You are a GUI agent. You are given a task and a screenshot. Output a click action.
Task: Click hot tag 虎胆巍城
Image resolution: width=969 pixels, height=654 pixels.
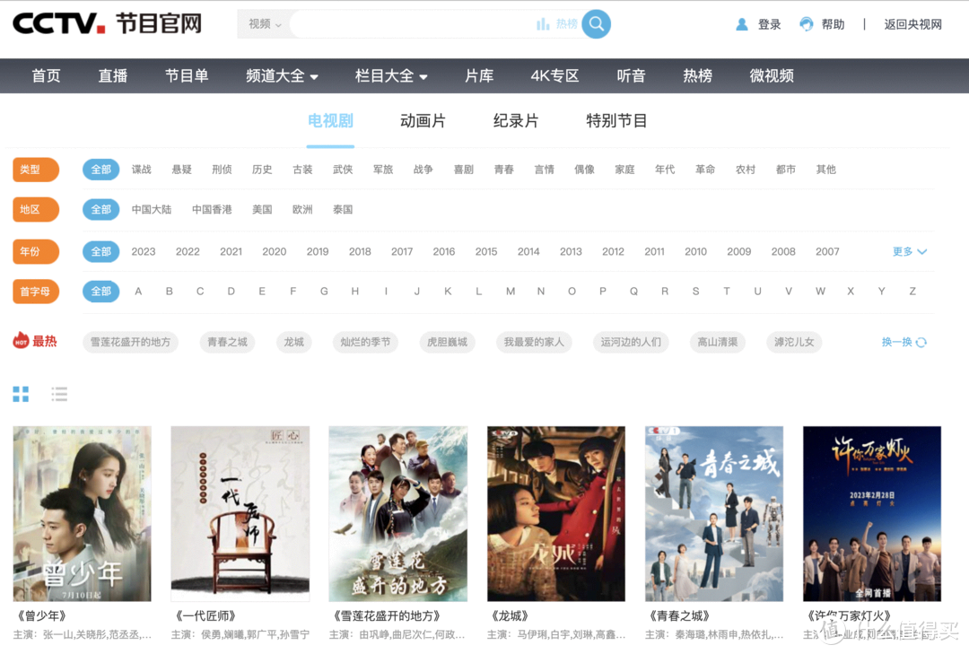448,342
